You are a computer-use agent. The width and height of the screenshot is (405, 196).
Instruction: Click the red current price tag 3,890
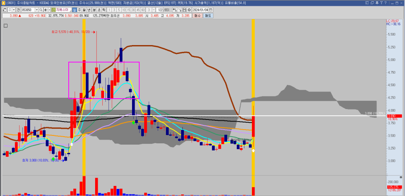coord(394,116)
